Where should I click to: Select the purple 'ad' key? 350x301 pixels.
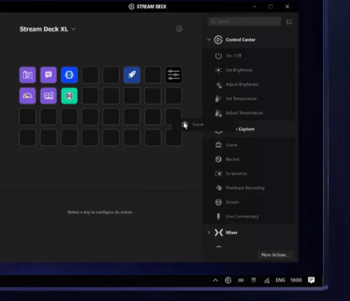pos(48,96)
